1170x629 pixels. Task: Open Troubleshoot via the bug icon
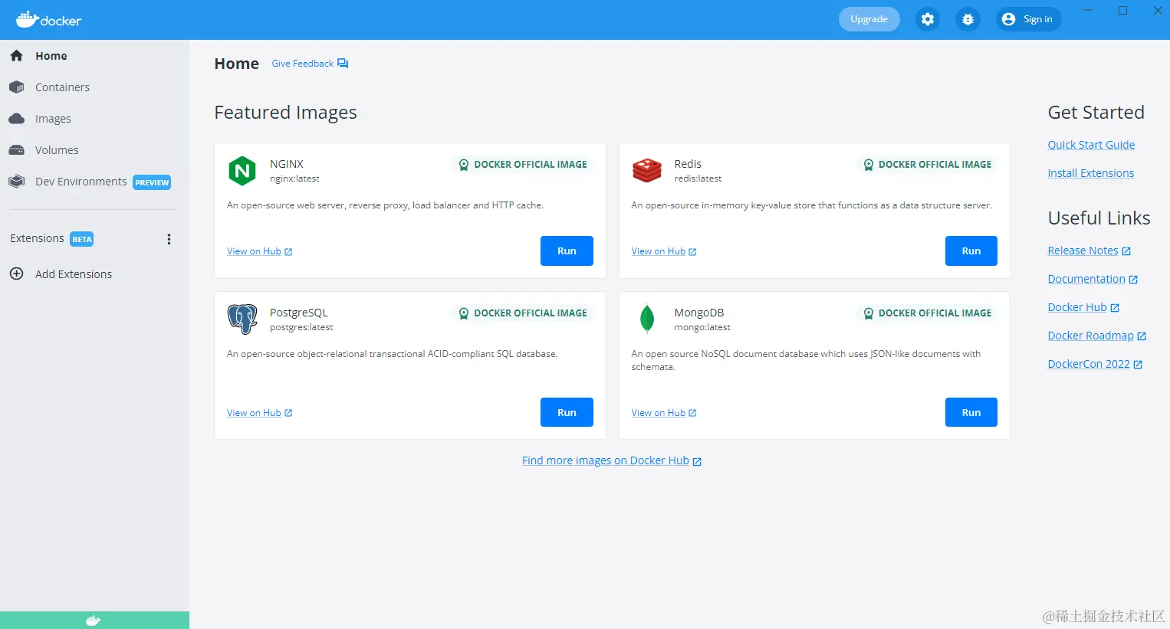tap(968, 19)
